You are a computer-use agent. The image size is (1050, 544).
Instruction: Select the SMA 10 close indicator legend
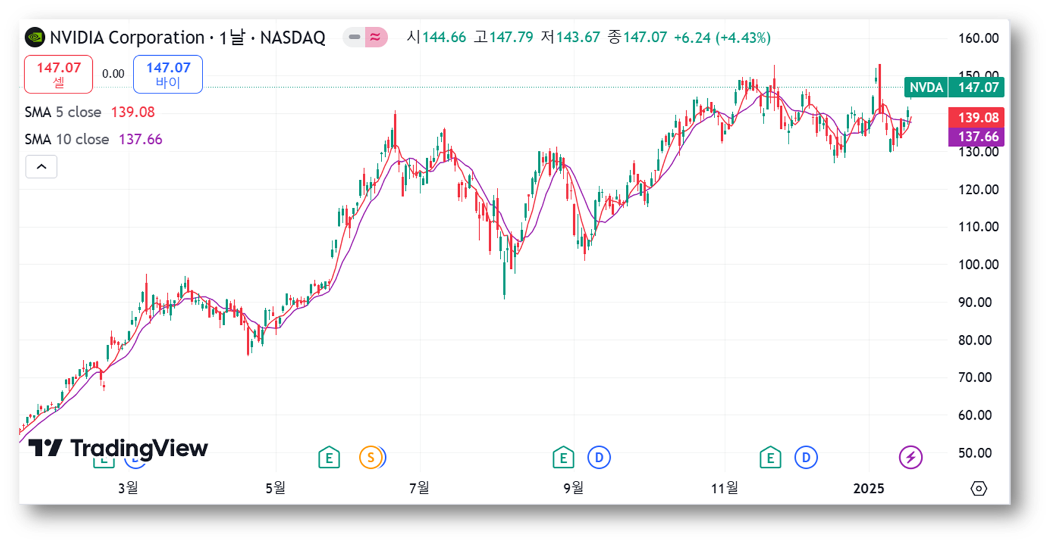click(x=93, y=139)
